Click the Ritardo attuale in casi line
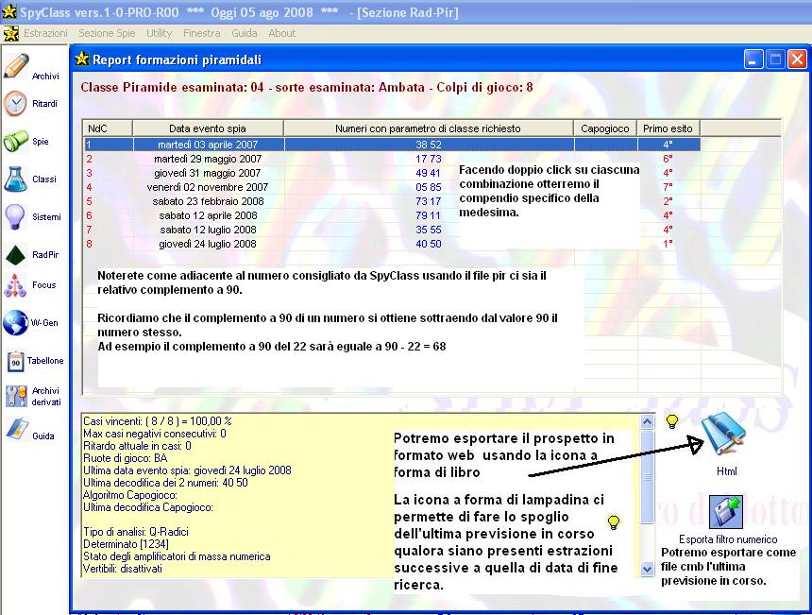Image resolution: width=812 pixels, height=615 pixels. click(137, 446)
